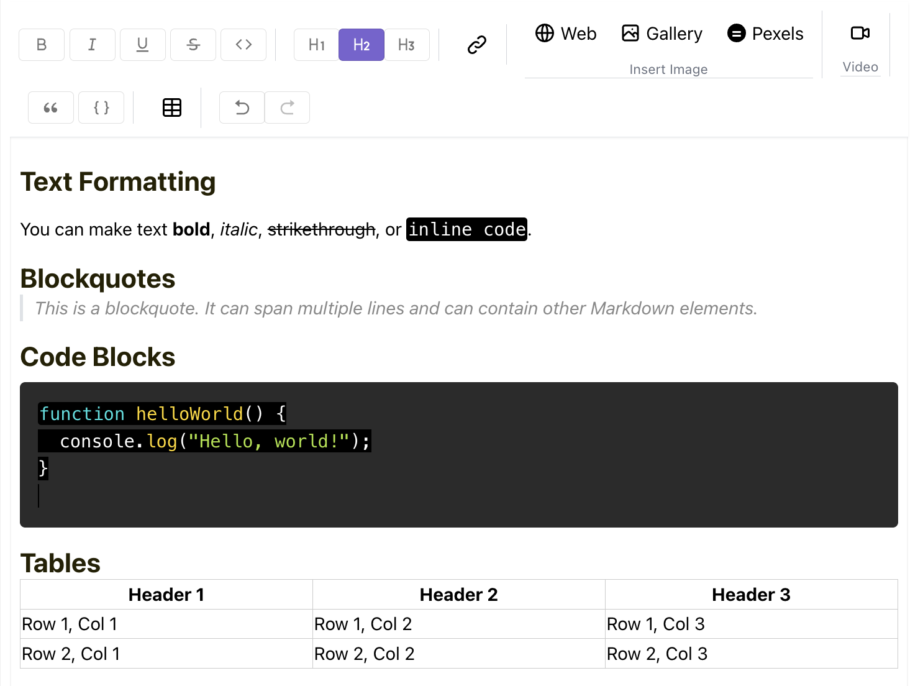The height and width of the screenshot is (686, 923).
Task: Insert a blockquote
Action: [x=50, y=107]
